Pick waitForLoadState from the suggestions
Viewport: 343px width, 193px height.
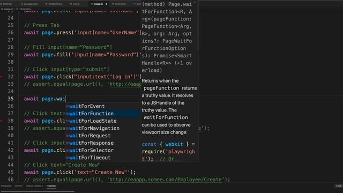[103, 121]
